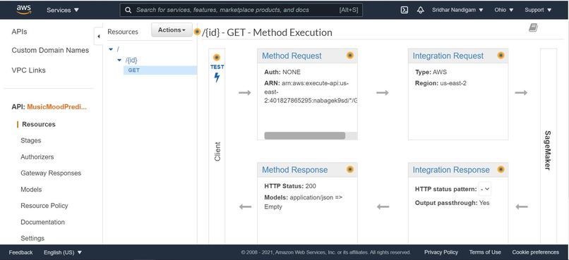Image resolution: width=569 pixels, height=260 pixels.
Task: Open Stages section
Action: pyautogui.click(x=31, y=140)
